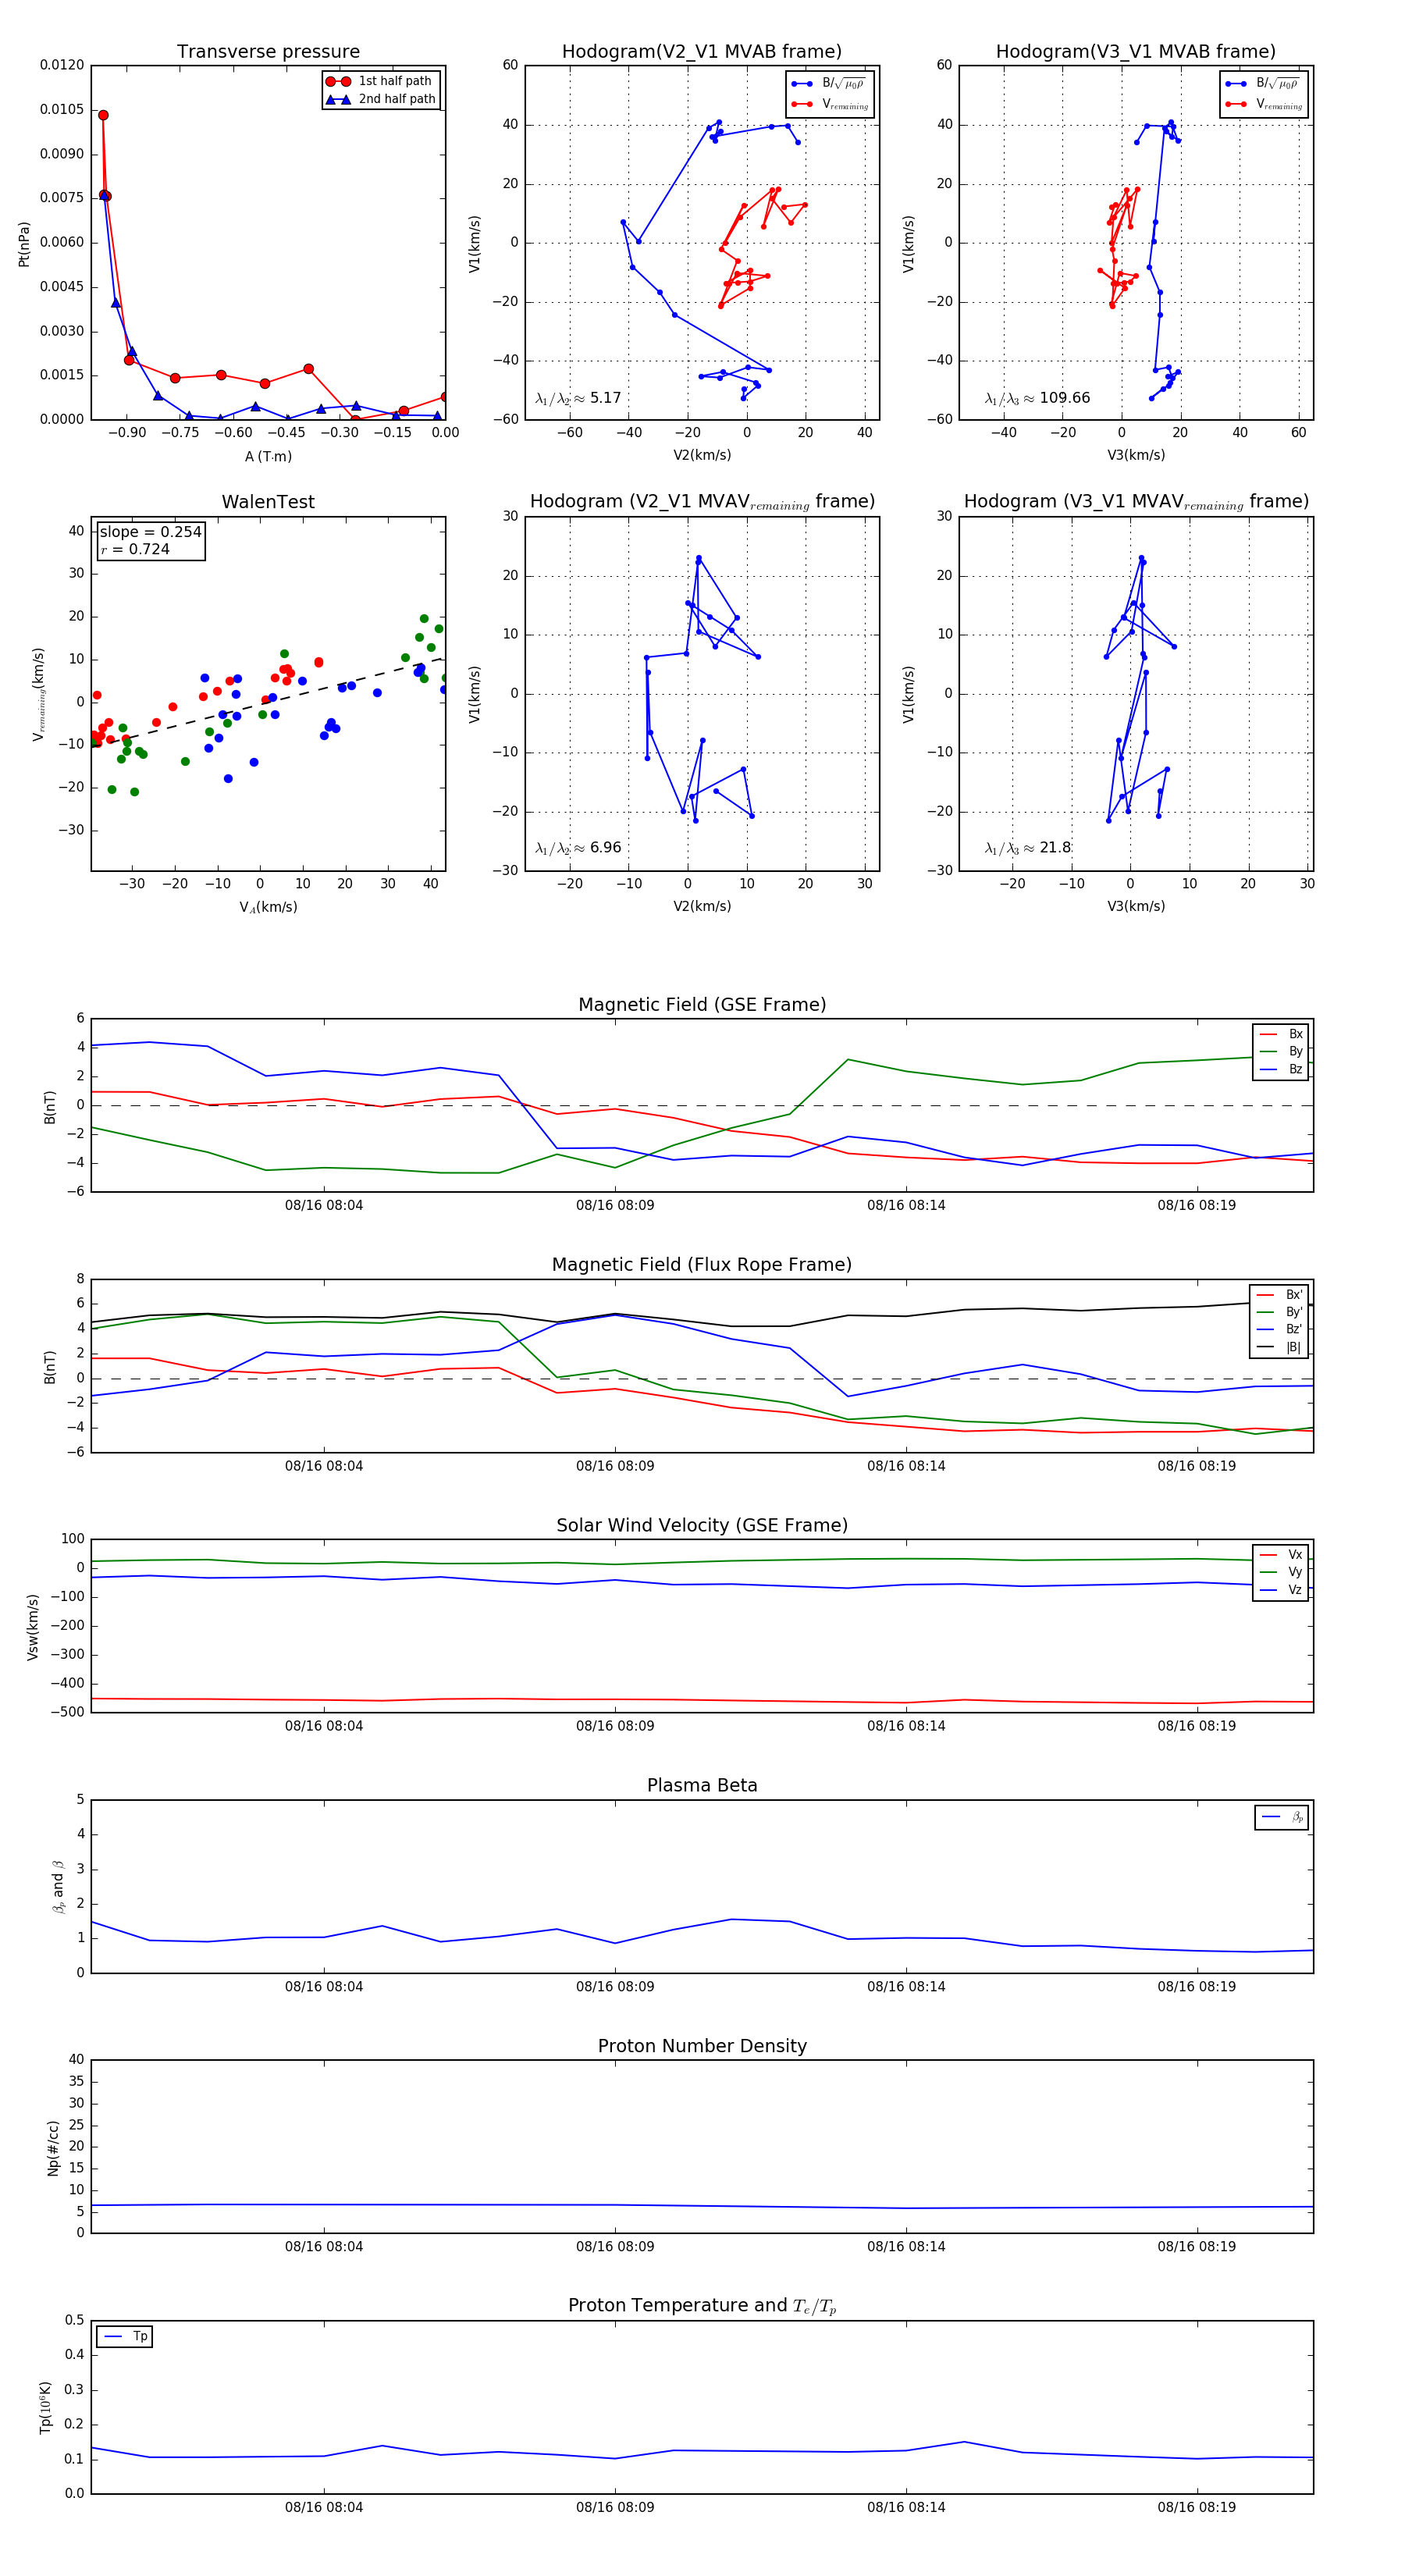This screenshot has width=1405, height=2576.
Task: Click the 'Hodogram(V2_V1 MVAB frame)' title
Action: (702, 52)
